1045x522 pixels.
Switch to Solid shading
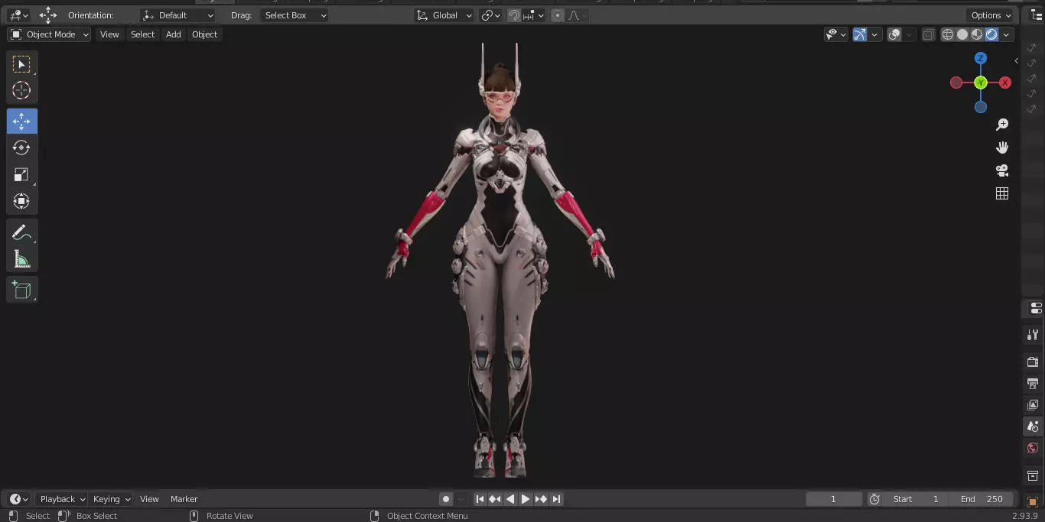(x=962, y=34)
